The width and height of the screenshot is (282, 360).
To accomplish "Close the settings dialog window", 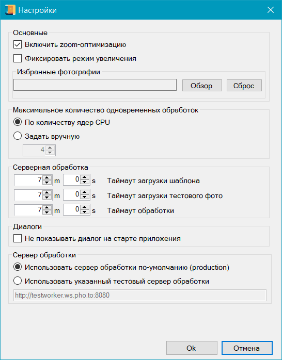I will tap(271, 10).
